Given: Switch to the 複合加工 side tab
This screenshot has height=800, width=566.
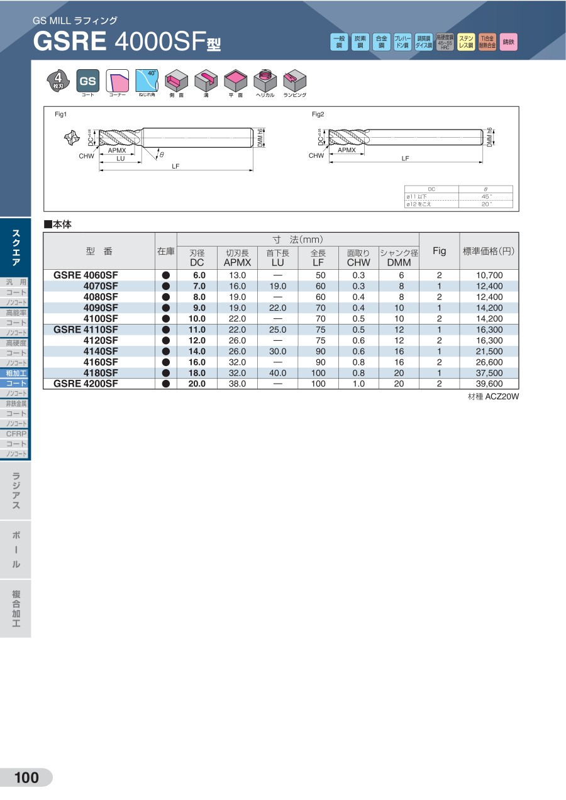Looking at the screenshot, I should 15,609.
